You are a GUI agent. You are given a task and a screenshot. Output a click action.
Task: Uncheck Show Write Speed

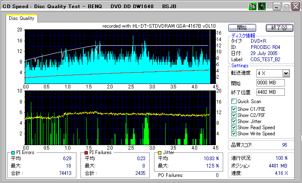tap(234, 134)
